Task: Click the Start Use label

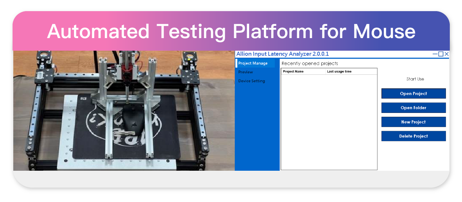Action: pyautogui.click(x=415, y=79)
